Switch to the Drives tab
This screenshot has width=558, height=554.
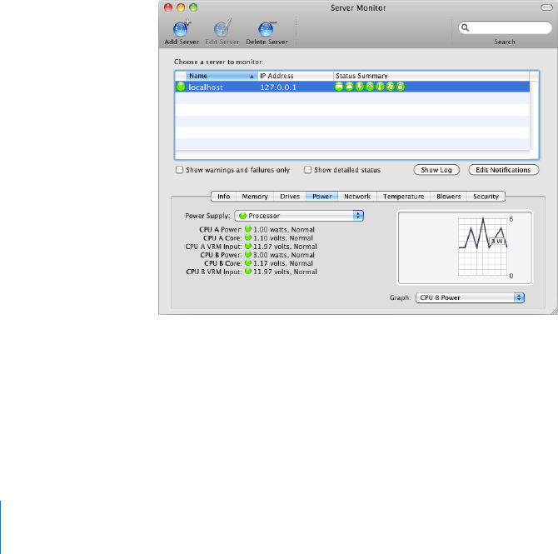[290, 197]
